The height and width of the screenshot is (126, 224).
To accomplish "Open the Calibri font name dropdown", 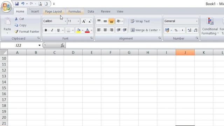I will click(x=65, y=21).
